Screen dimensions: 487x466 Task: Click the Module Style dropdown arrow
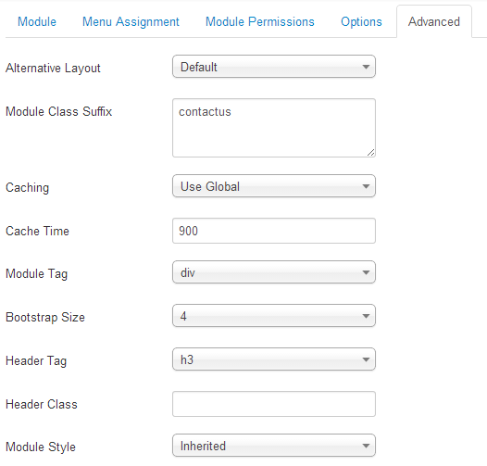point(366,446)
